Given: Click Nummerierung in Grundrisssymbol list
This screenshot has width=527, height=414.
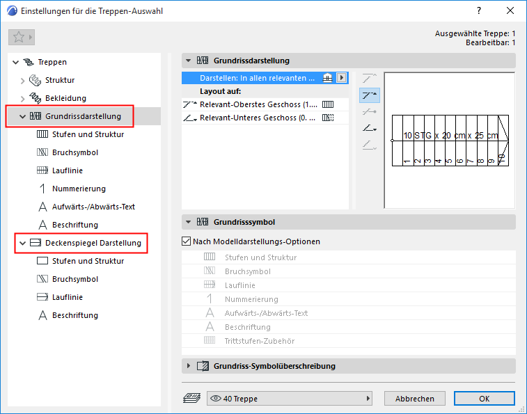Looking at the screenshot, I should tap(349, 299).
